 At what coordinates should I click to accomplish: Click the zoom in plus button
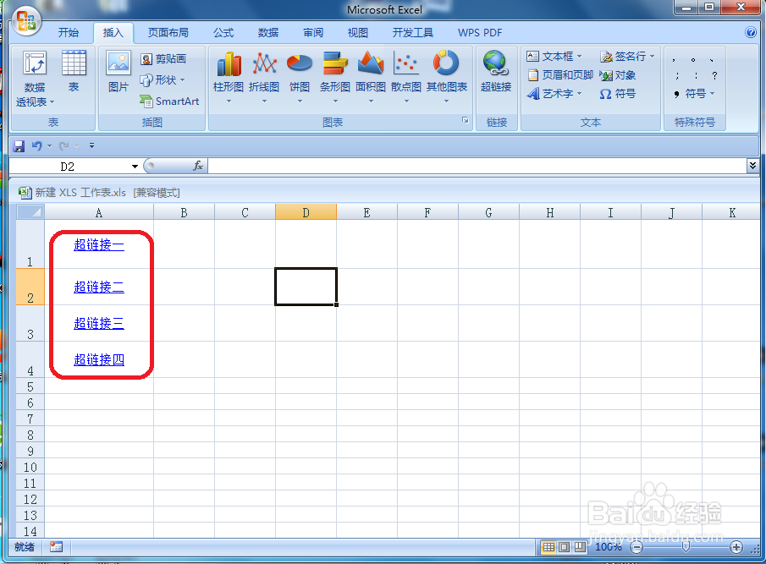tap(736, 547)
